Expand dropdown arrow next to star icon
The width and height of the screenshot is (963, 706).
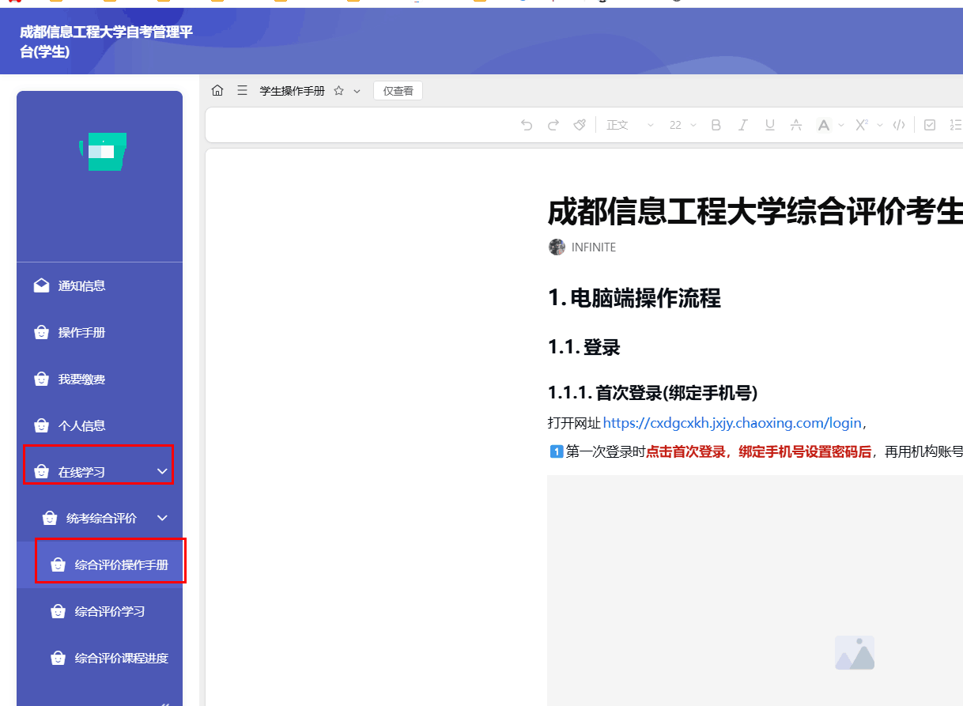pos(357,92)
